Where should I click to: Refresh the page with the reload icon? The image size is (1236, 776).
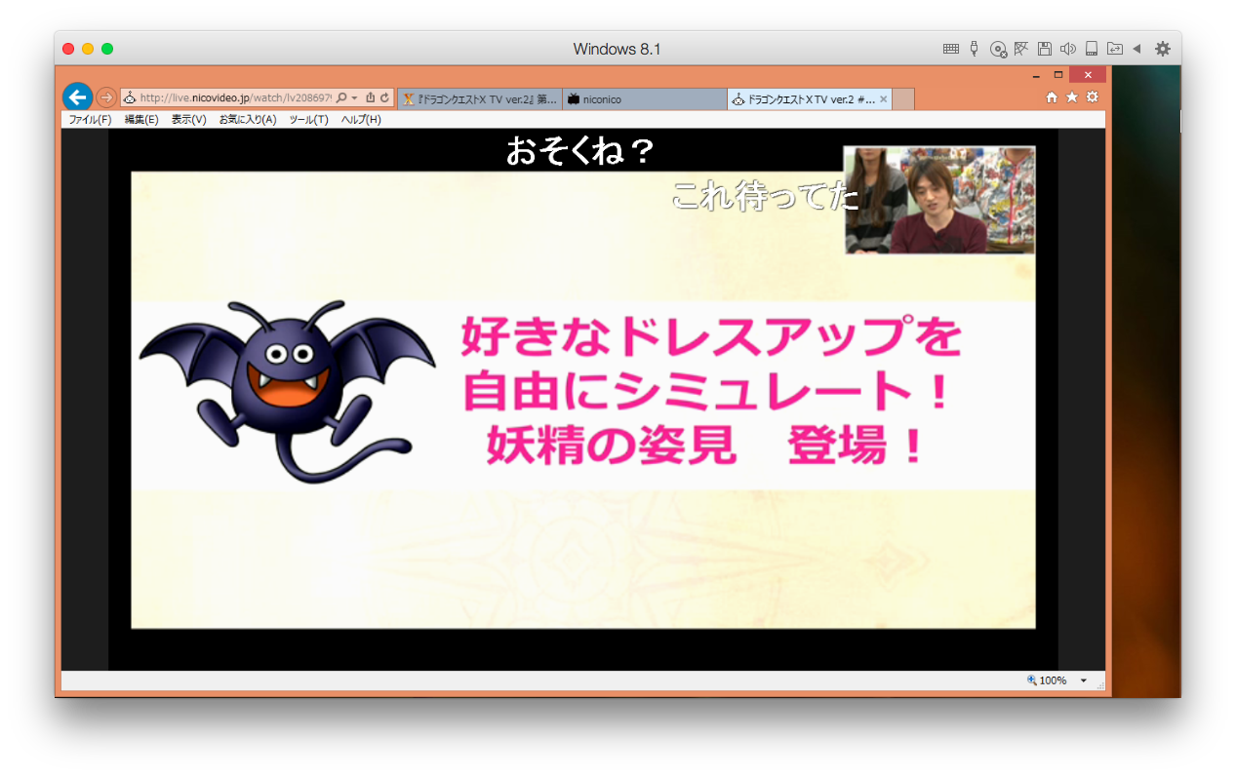[385, 97]
